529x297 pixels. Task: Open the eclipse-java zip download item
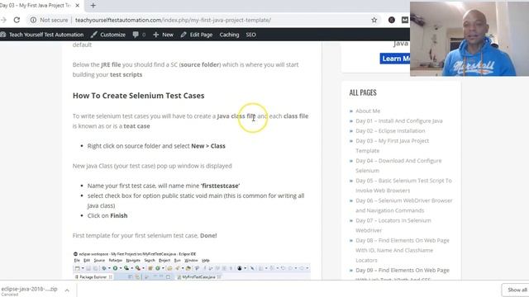tap(30, 290)
